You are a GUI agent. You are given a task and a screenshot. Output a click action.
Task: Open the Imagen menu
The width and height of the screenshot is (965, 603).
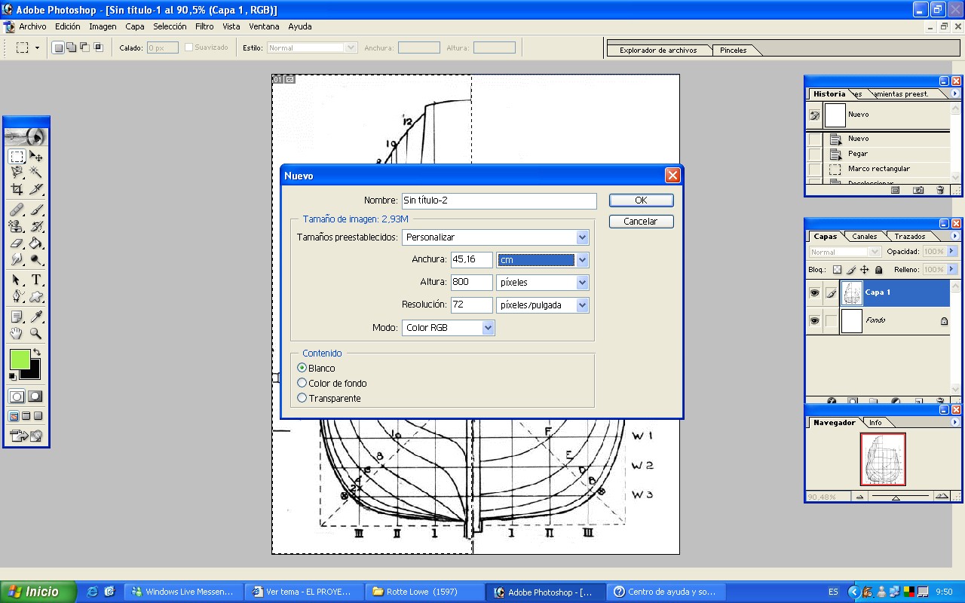click(103, 26)
